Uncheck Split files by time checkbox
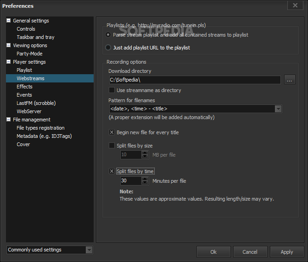Screen dimensions: 308x262 [112, 171]
